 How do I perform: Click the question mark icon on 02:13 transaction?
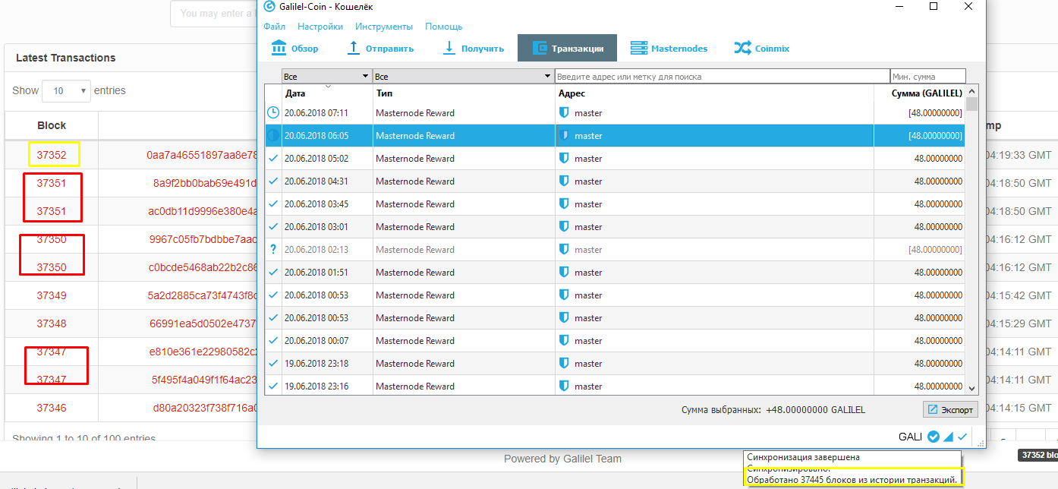(x=273, y=250)
